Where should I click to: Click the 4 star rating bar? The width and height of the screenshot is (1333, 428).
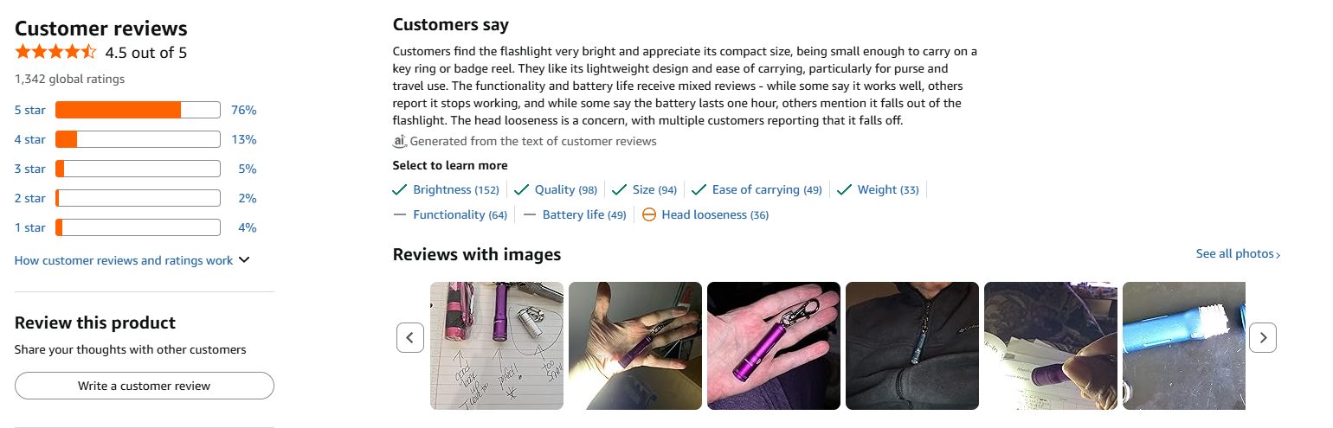[x=138, y=139]
